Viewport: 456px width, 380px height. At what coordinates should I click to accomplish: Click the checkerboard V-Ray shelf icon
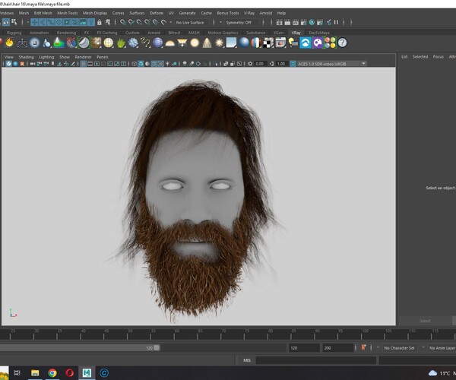coord(268,43)
